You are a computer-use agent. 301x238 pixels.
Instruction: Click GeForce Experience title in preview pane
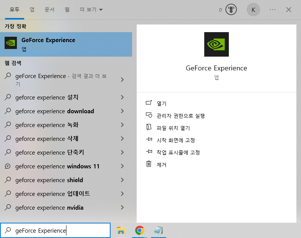click(x=217, y=68)
